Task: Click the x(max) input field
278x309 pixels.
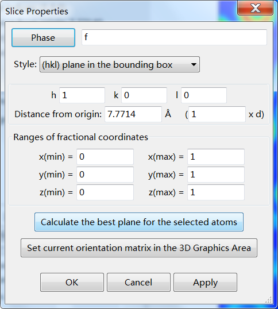Action: pyautogui.click(x=216, y=157)
